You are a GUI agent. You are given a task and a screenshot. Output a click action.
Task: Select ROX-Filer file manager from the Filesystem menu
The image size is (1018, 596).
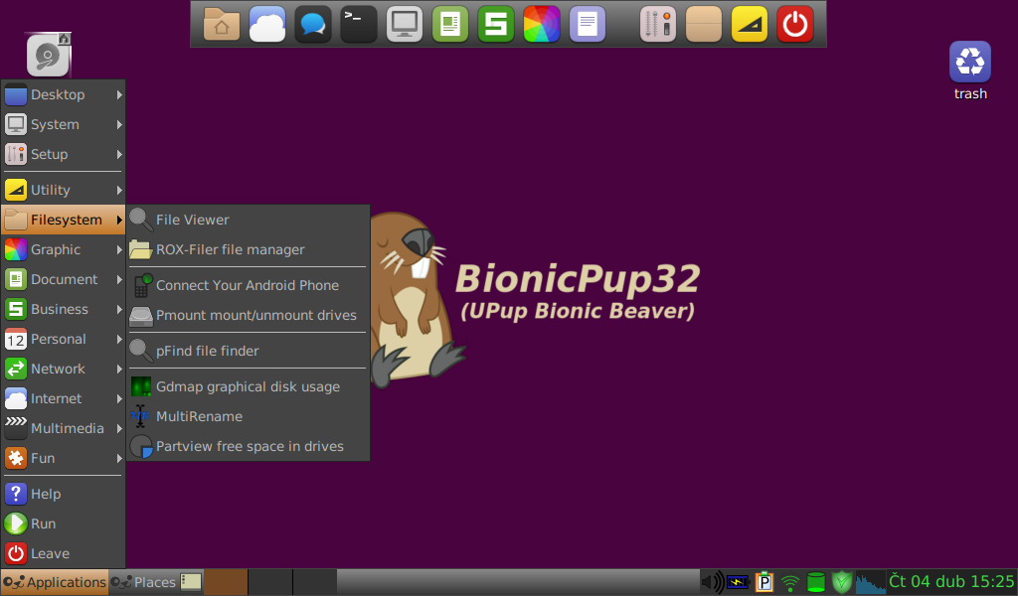pyautogui.click(x=229, y=249)
